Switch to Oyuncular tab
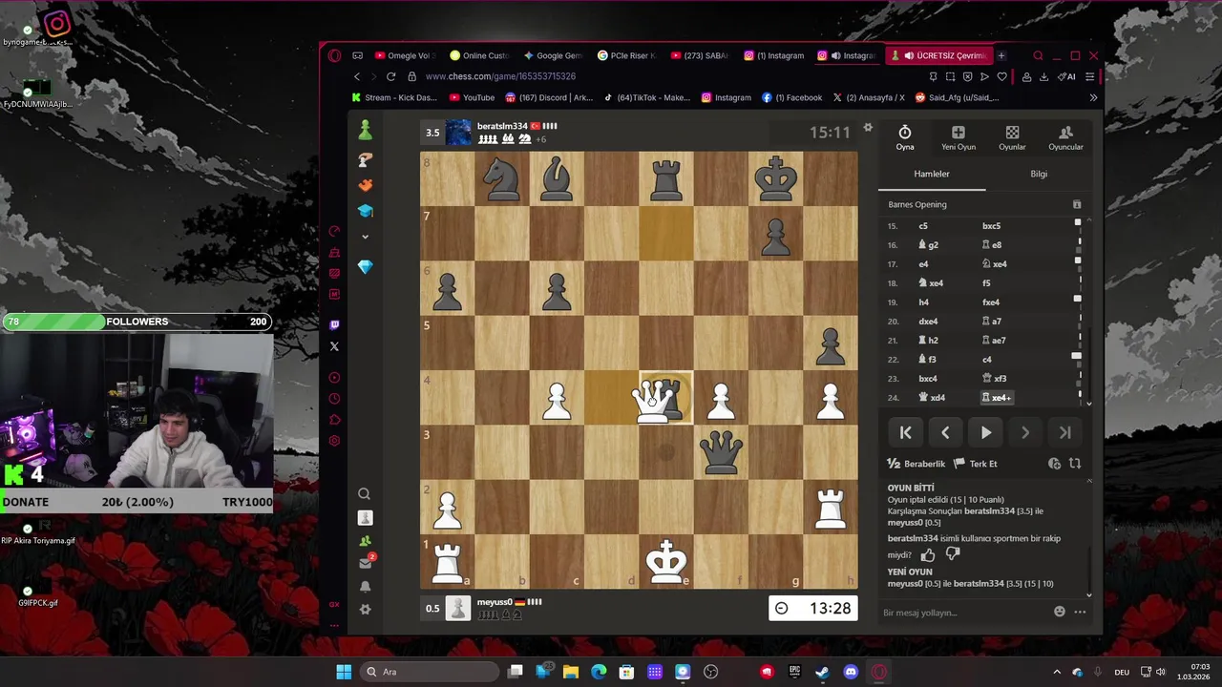This screenshot has height=687, width=1222. click(1065, 138)
